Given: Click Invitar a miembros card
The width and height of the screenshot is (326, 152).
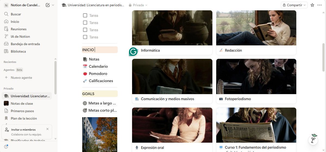Looking at the screenshot, I should (x=27, y=132).
